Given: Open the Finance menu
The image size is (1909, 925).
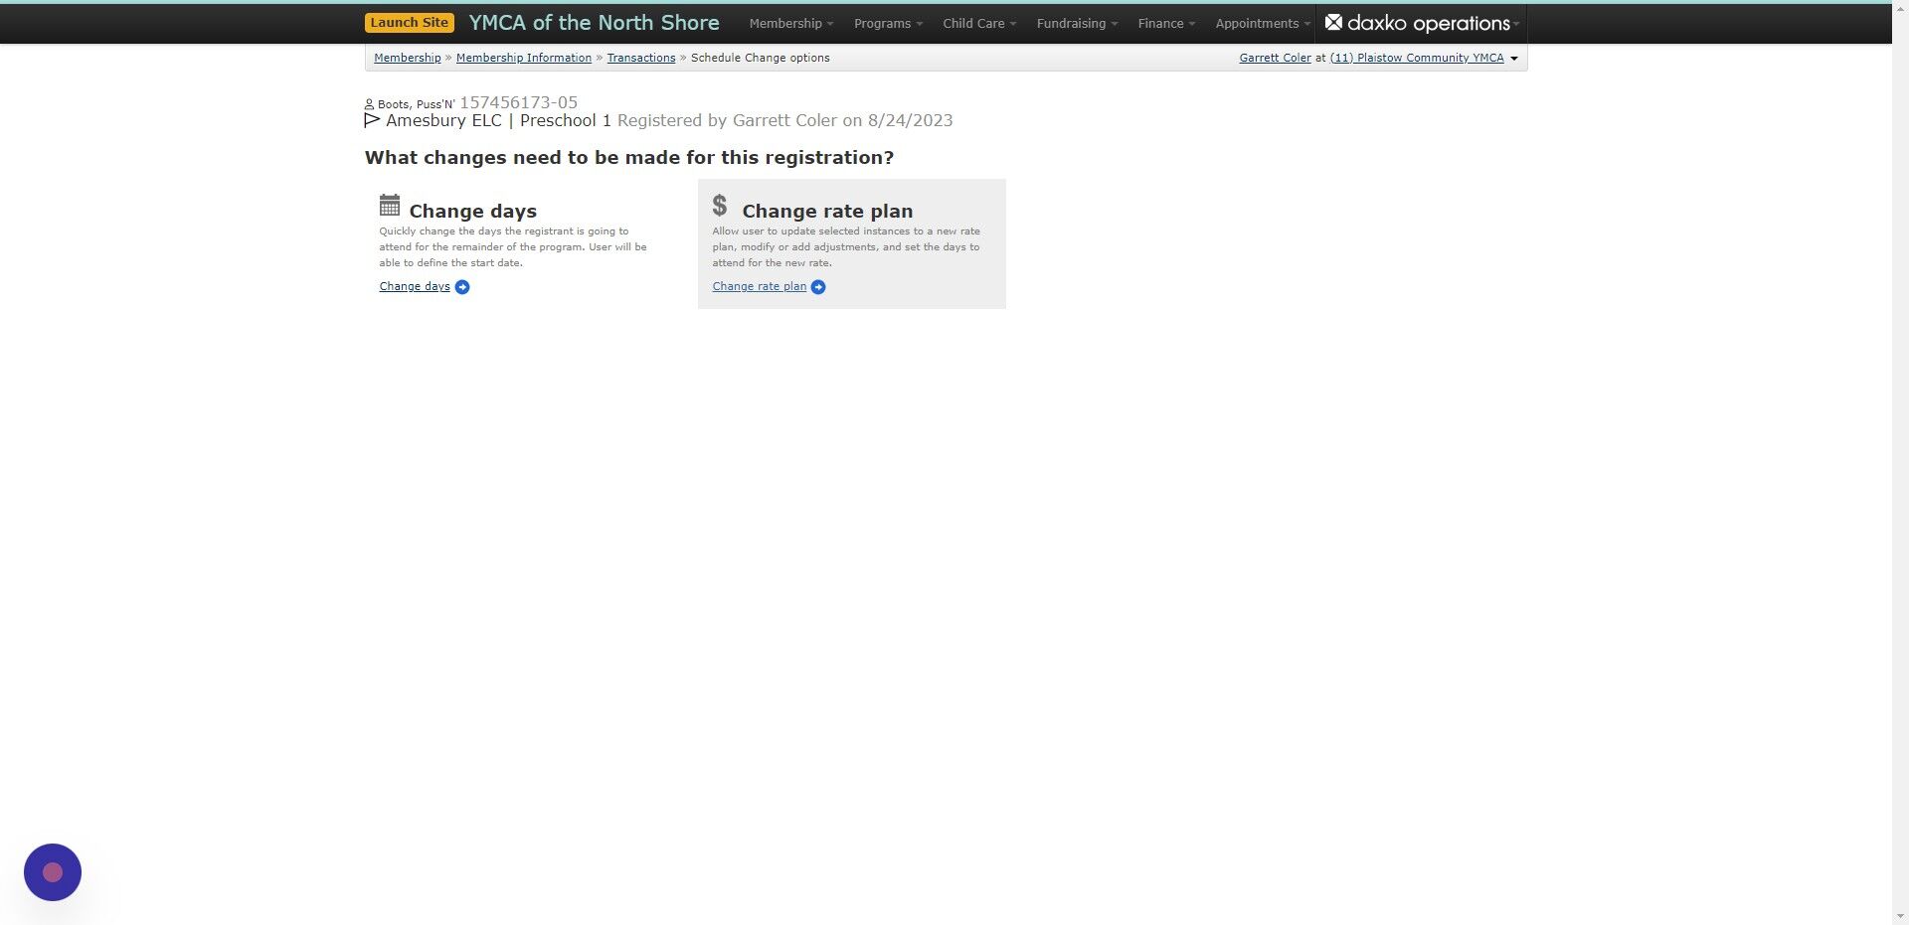Looking at the screenshot, I should [1163, 23].
